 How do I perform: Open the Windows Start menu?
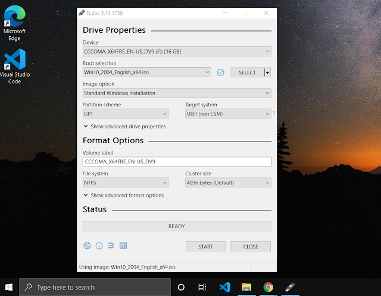click(9, 287)
